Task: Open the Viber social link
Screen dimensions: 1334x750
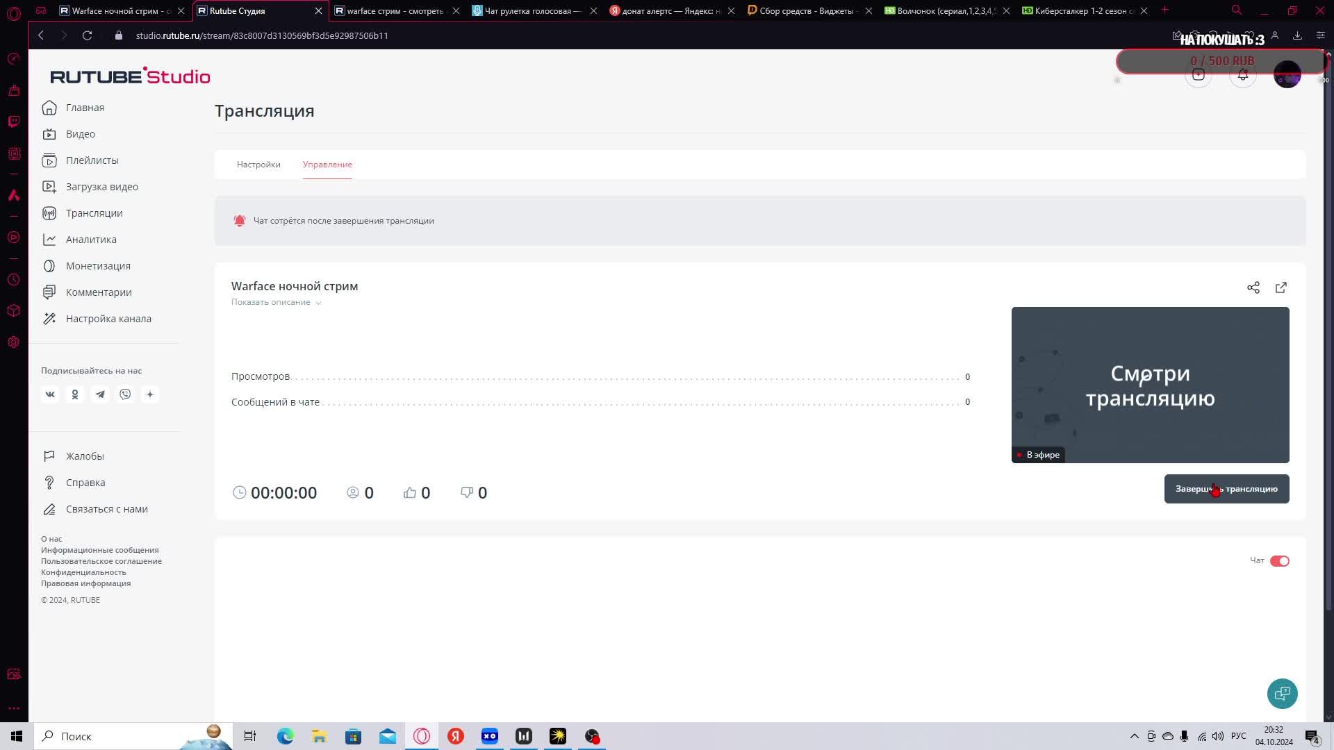Action: [x=125, y=394]
